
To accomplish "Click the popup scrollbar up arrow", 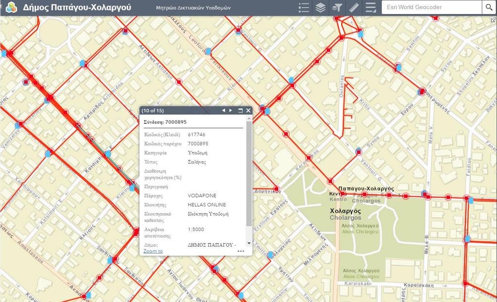I will click(x=249, y=118).
